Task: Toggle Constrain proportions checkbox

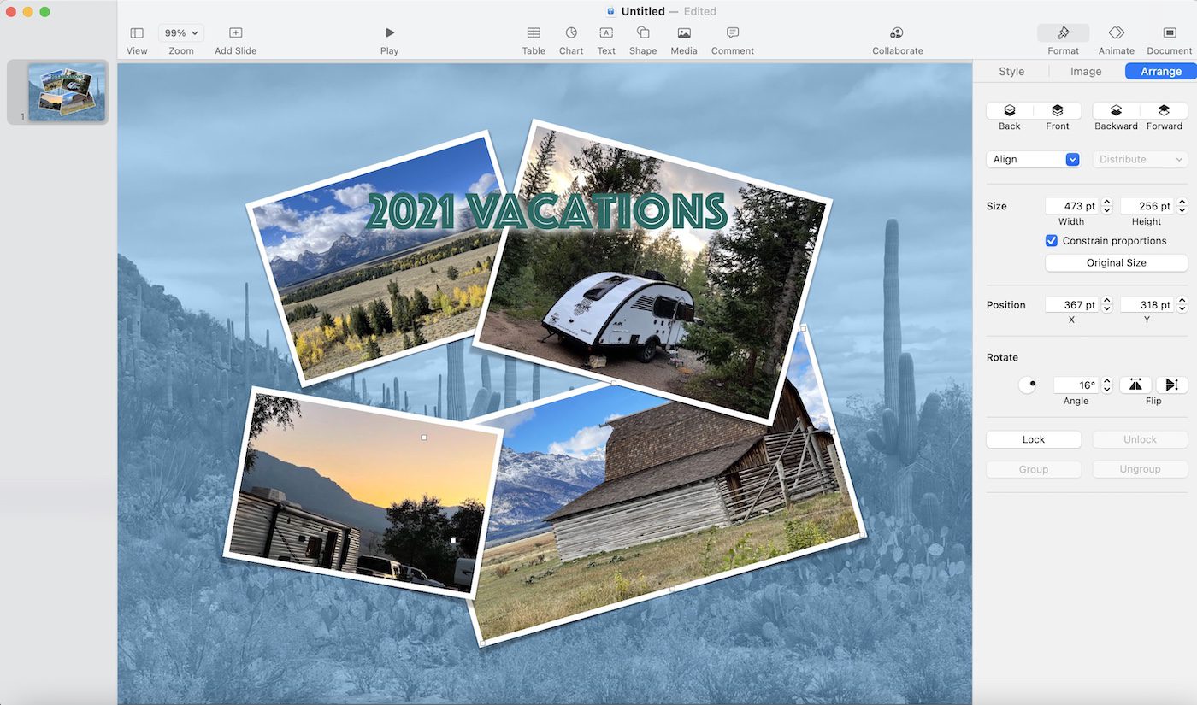Action: pos(1052,241)
